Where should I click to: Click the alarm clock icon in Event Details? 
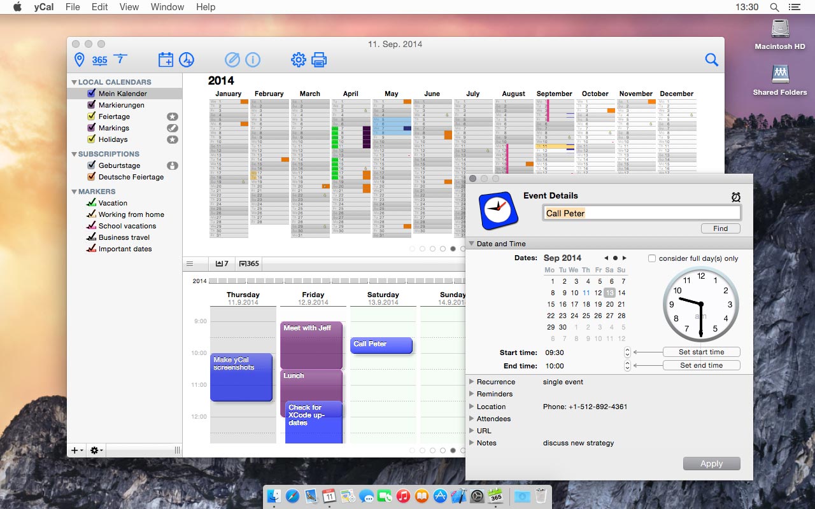[x=735, y=197]
